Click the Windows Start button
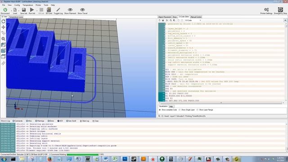 pos(4,159)
